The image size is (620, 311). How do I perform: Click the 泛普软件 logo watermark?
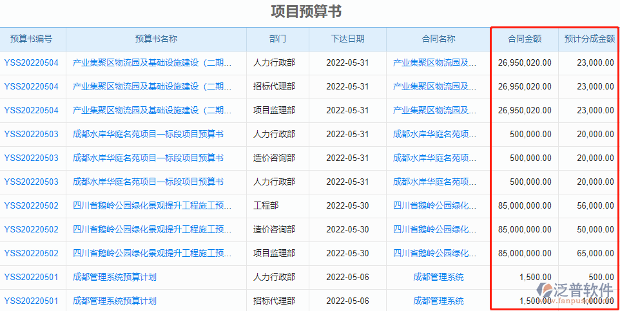point(577,292)
